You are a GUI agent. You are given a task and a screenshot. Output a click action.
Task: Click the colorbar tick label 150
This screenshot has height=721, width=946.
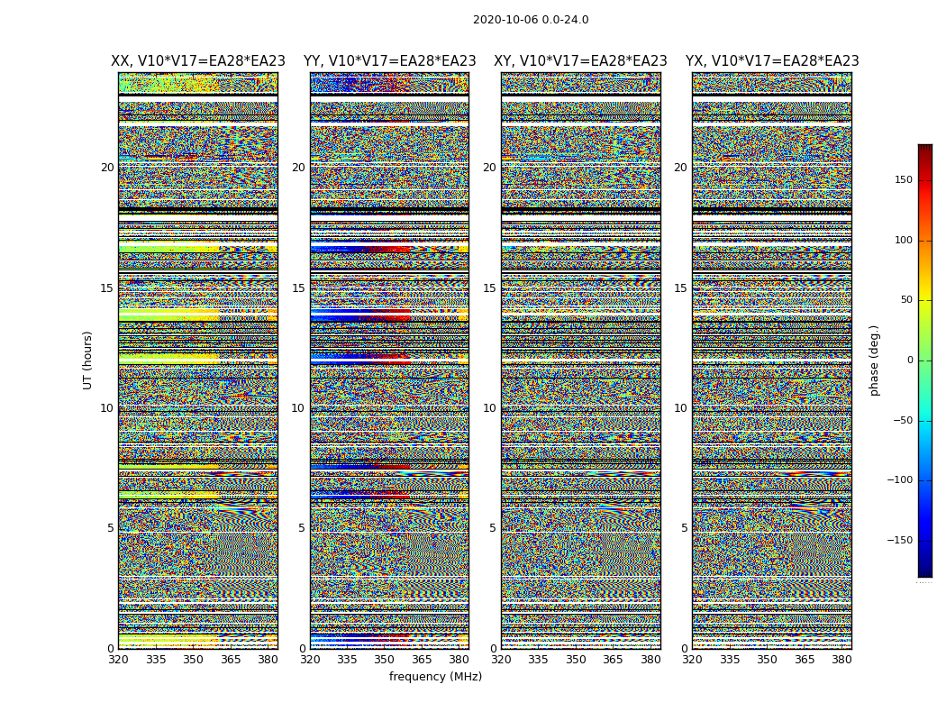[903, 180]
